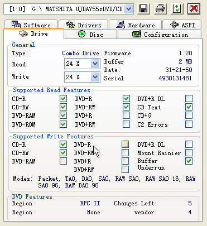207x226 pixels.
Task: Toggle Buffer Underrun checkbox
Action: tap(189, 161)
